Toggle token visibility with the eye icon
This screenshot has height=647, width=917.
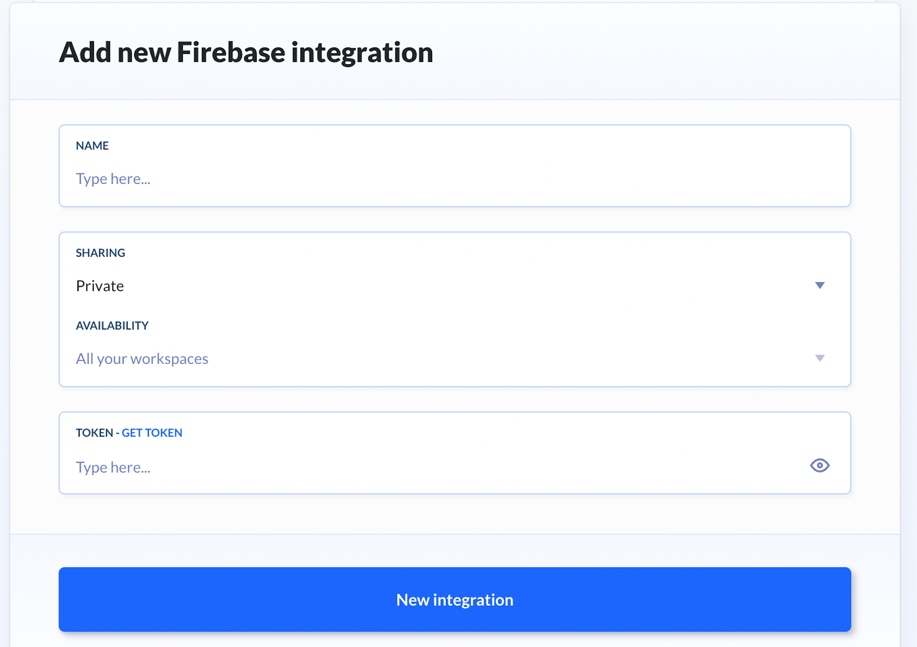tap(820, 466)
